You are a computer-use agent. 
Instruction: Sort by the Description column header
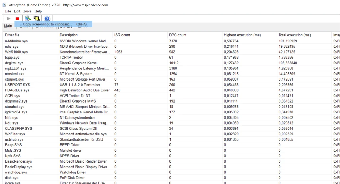(x=69, y=35)
